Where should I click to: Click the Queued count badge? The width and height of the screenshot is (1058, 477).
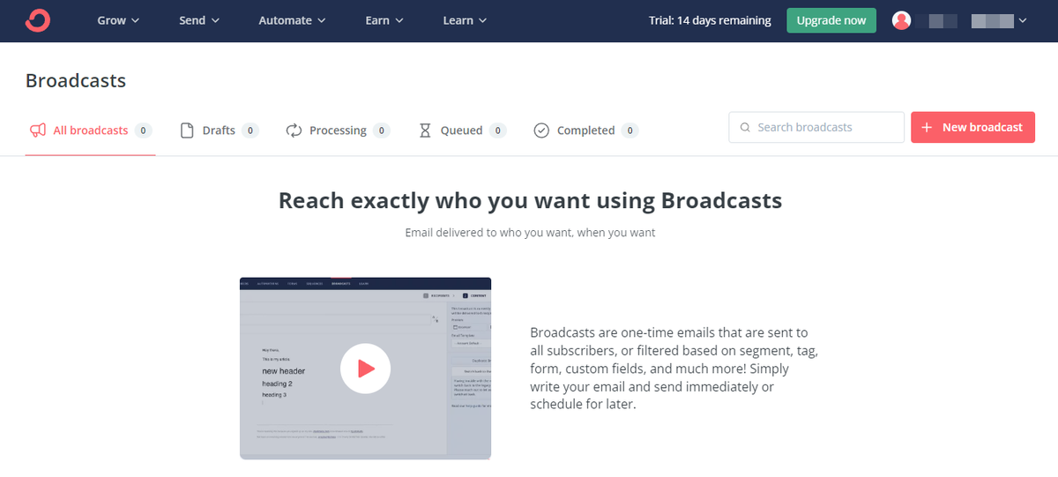(498, 130)
